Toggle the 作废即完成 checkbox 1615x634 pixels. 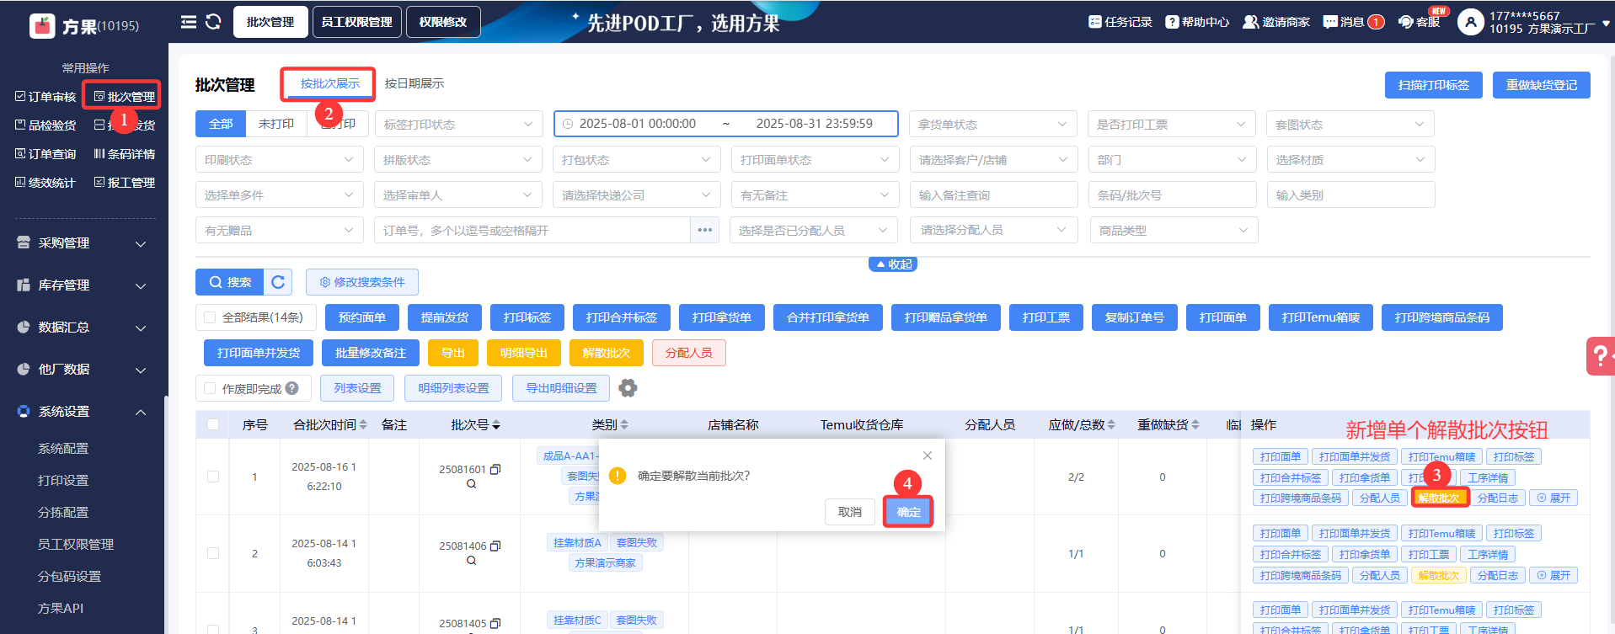[x=211, y=388]
